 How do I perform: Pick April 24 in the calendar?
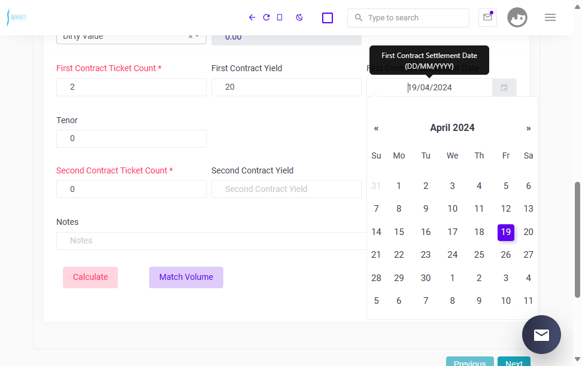(452, 255)
